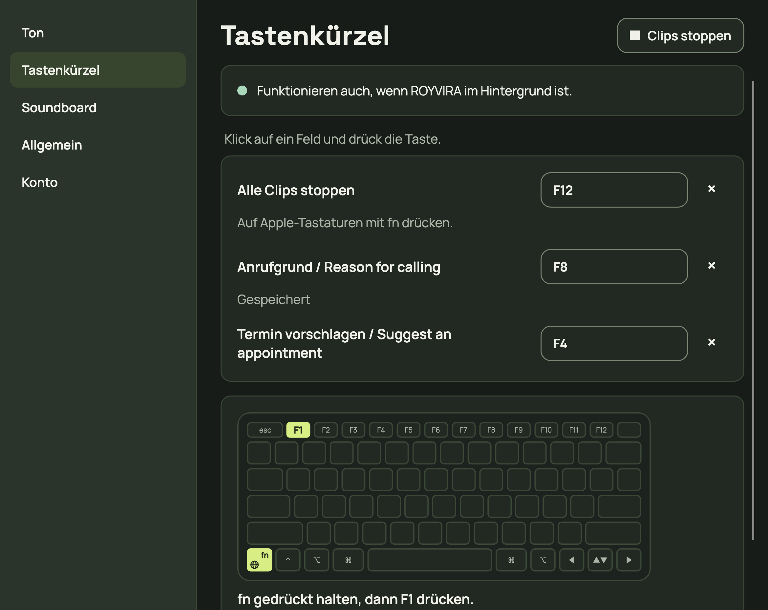This screenshot has width=768, height=610.
Task: Click the right command key
Action: (x=511, y=560)
